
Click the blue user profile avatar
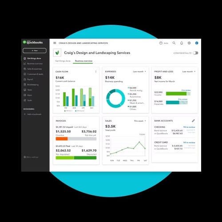click(197, 43)
